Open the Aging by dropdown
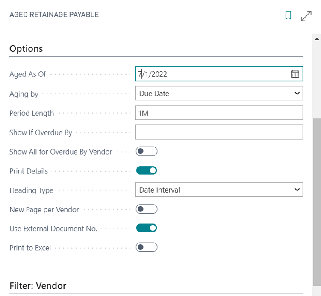Viewport: 321px width, 296px height. point(219,93)
